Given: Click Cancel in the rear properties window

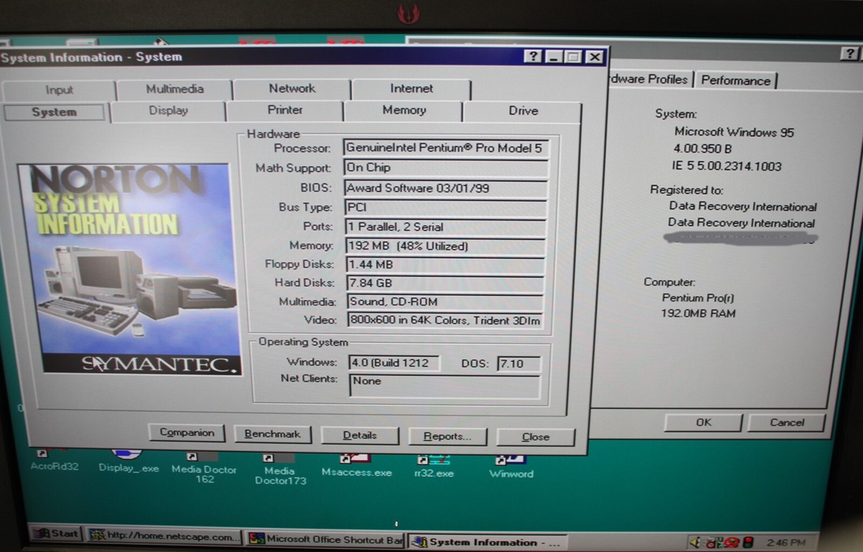Looking at the screenshot, I should [787, 423].
